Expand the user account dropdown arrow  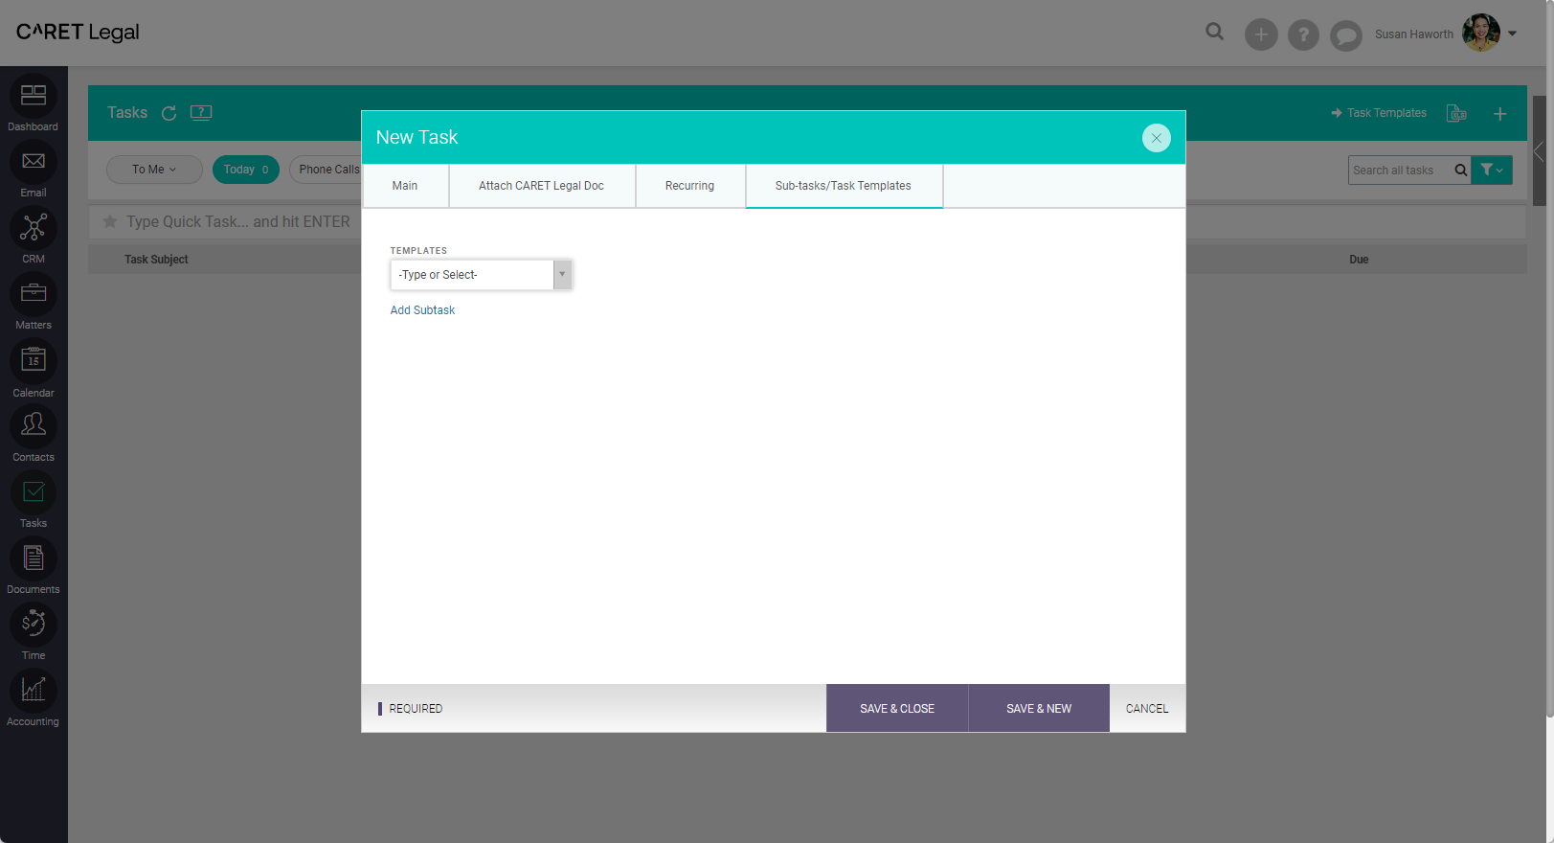point(1513,34)
